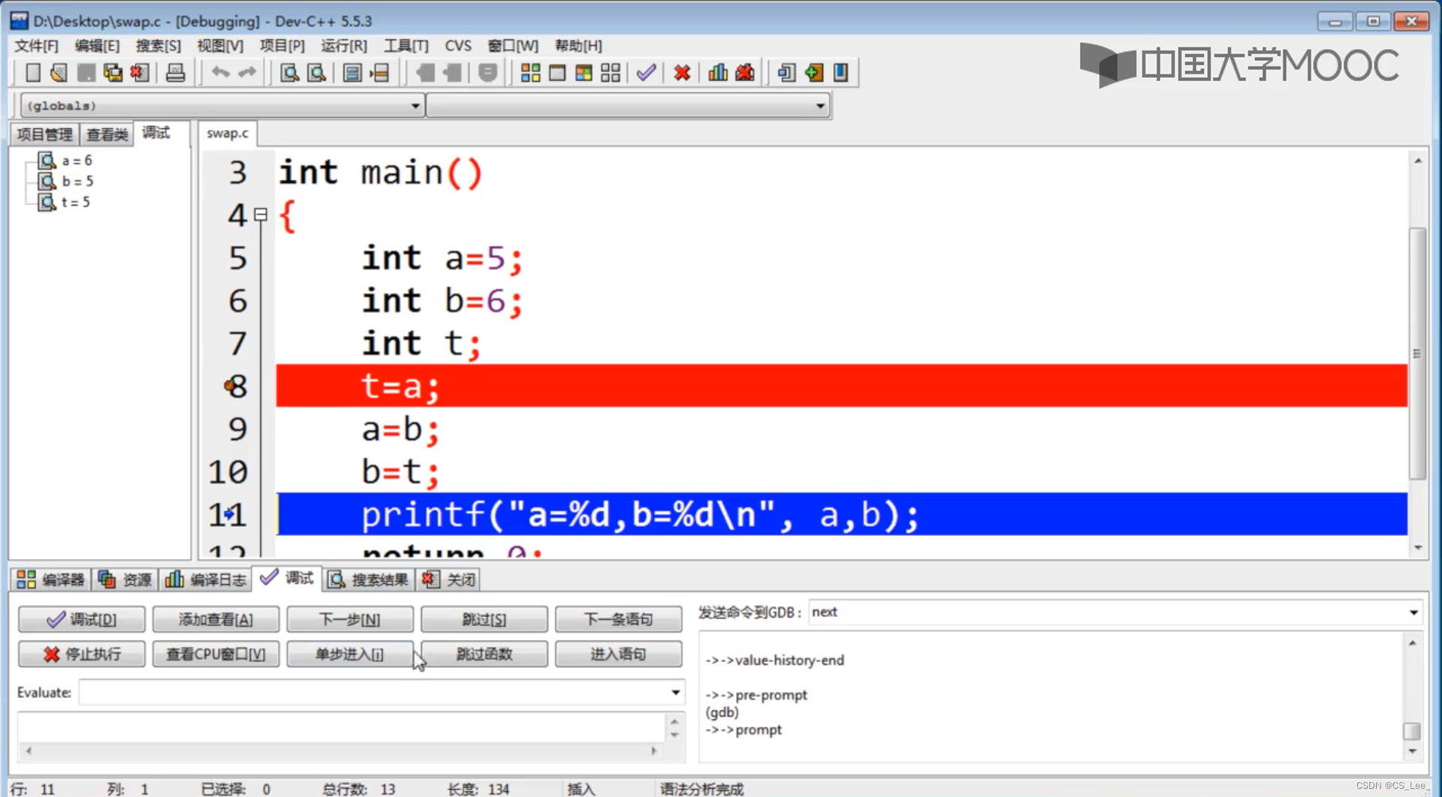
Task: Open the 工具[T] menu
Action: (x=406, y=46)
